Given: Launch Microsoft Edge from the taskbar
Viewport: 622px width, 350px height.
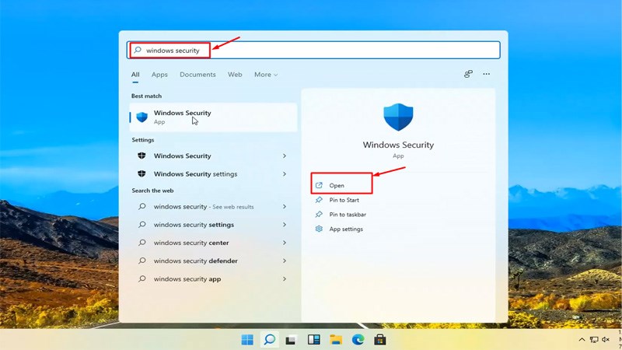Looking at the screenshot, I should (358, 340).
